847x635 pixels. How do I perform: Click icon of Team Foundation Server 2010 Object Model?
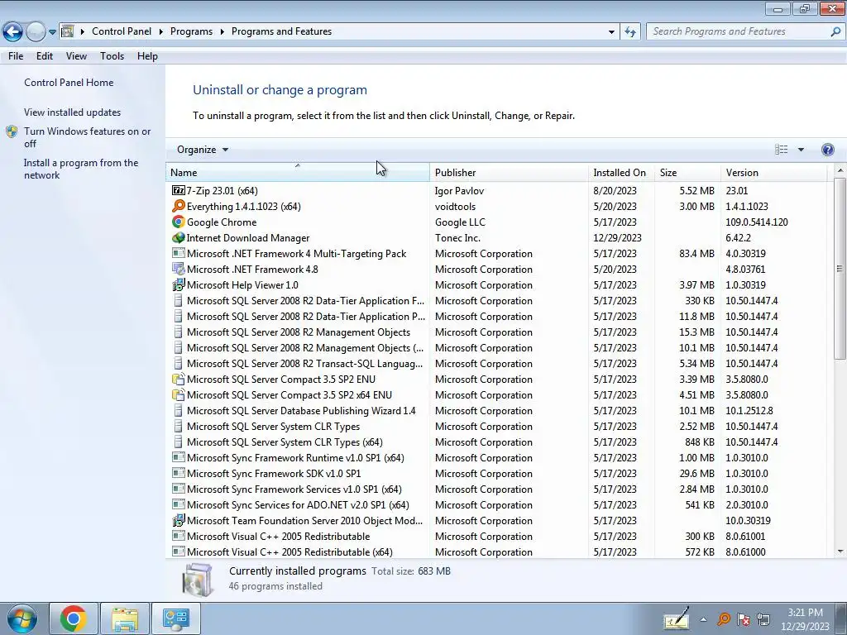point(179,521)
